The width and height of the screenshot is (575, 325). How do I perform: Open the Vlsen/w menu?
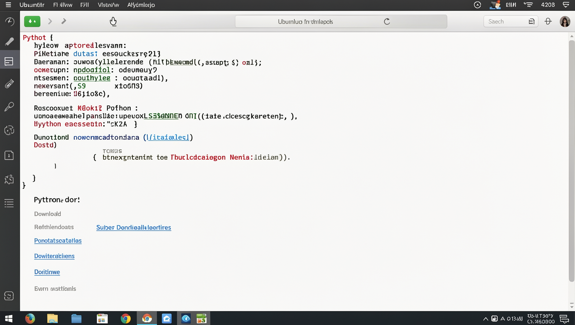point(108,5)
